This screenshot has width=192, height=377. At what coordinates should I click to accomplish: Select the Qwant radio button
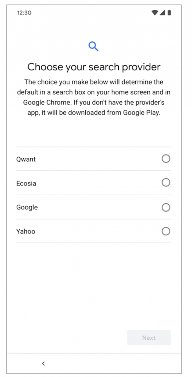(166, 159)
